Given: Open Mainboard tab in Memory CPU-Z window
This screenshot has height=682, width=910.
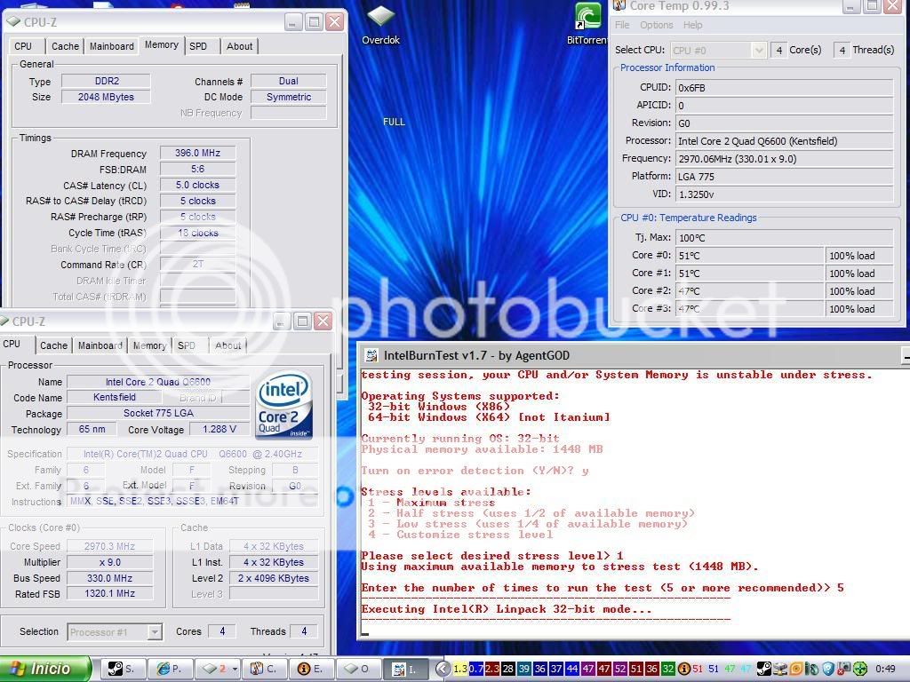Looking at the screenshot, I should coord(111,46).
